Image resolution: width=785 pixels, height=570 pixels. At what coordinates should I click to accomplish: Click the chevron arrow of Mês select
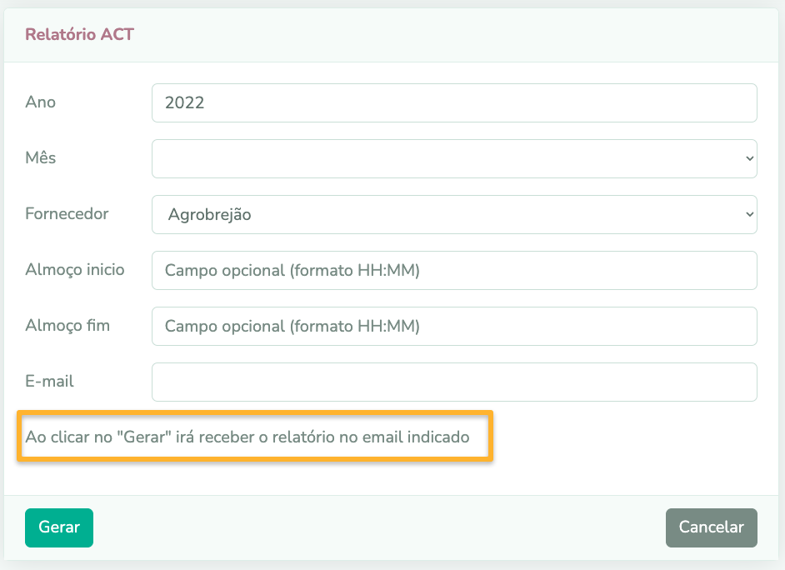point(749,158)
